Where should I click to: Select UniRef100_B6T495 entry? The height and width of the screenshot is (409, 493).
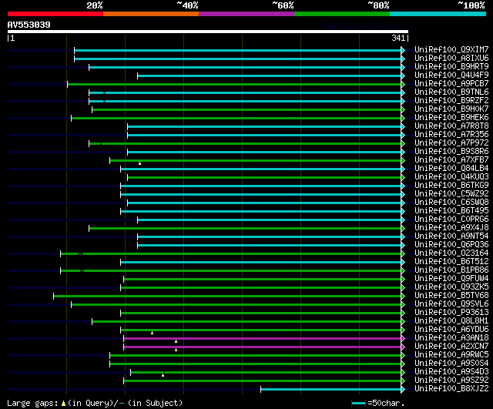pyautogui.click(x=451, y=211)
